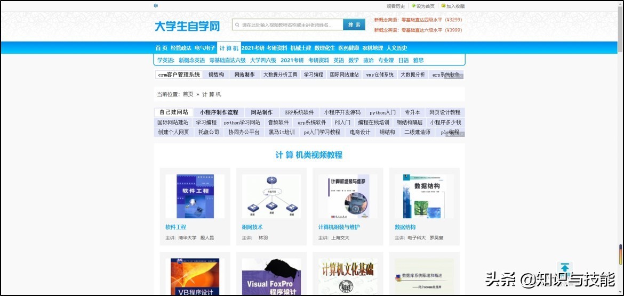Click the python入门 tag
This screenshot has height=296, width=624.
(x=382, y=112)
